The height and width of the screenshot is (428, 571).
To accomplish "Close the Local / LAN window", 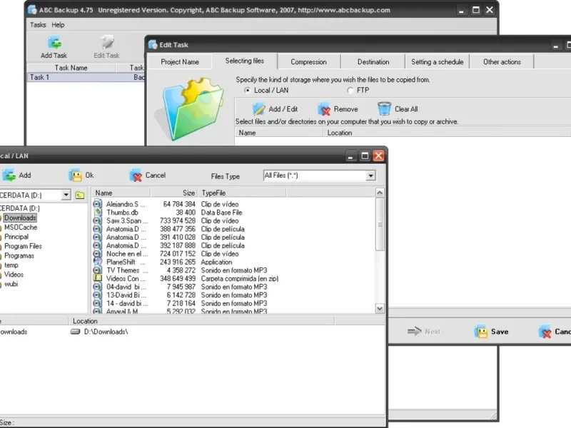I will (379, 156).
